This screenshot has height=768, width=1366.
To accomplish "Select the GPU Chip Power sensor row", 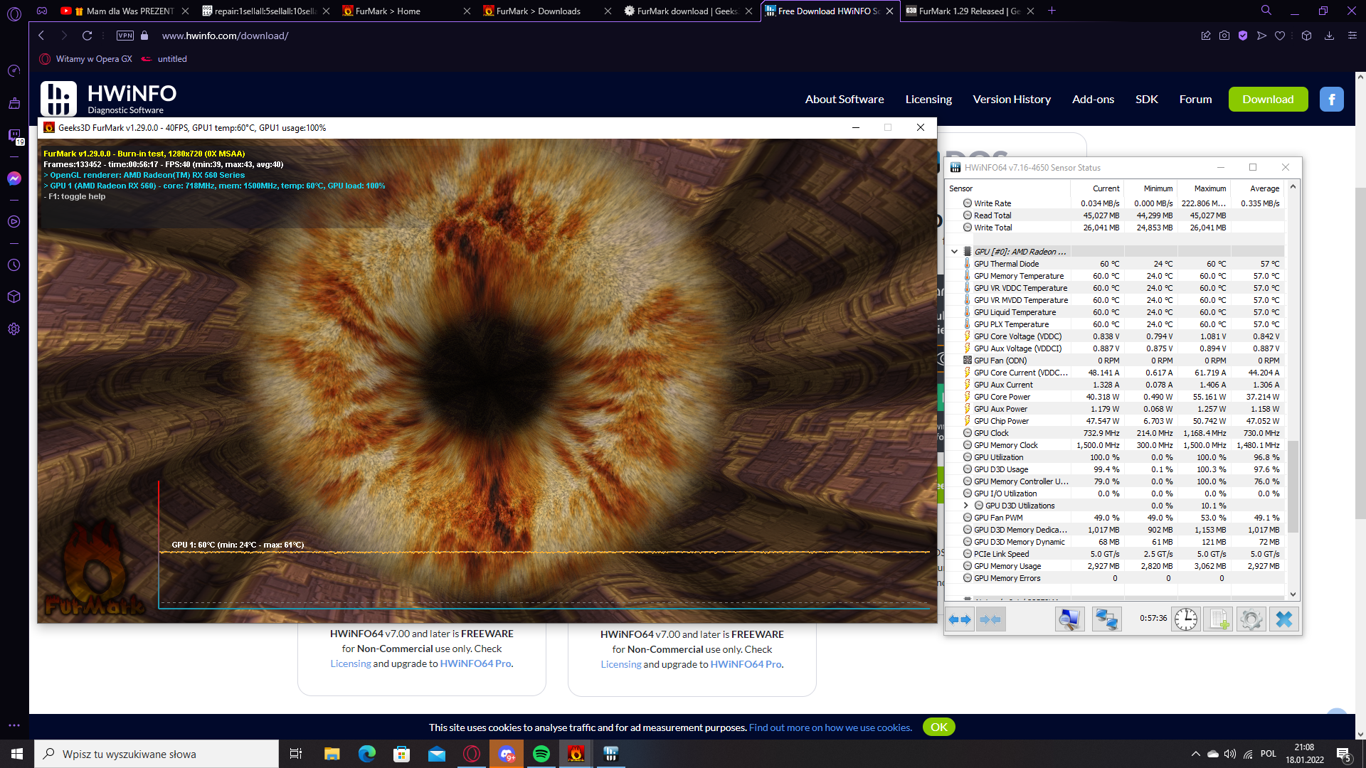I will (x=1116, y=421).
